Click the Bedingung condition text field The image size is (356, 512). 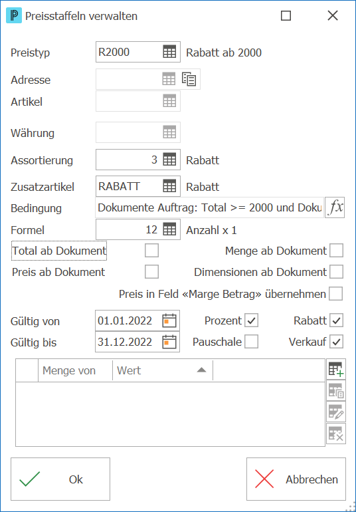(x=209, y=207)
